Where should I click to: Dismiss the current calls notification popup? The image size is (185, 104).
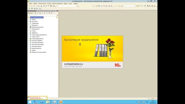coord(46,97)
